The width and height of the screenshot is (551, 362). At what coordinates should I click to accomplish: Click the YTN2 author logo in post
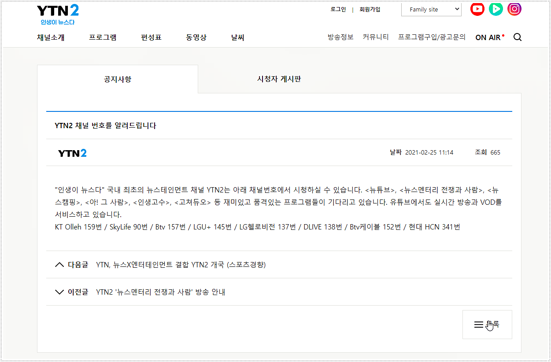72,153
